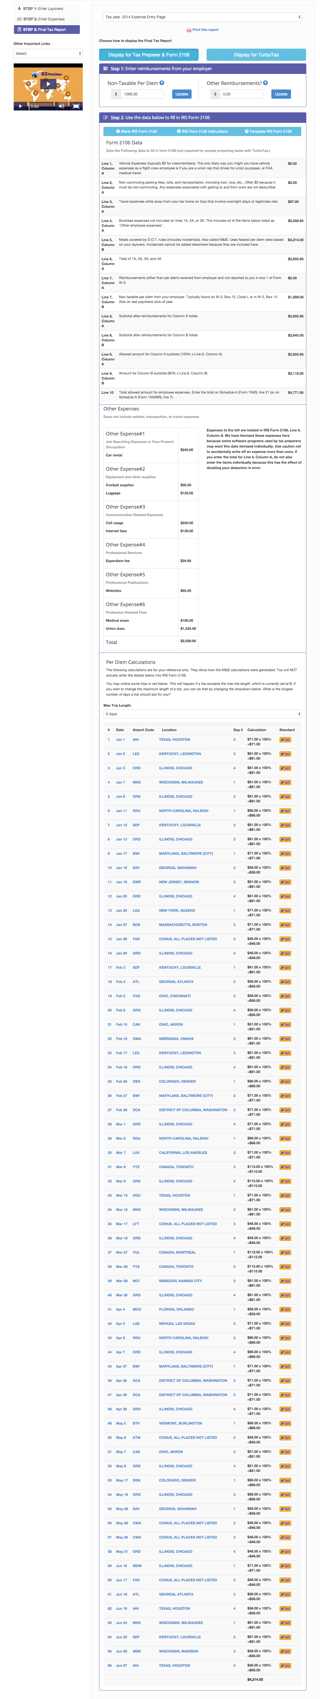Open the Tax year expense entry dropdown
320x1699 pixels.
[x=203, y=17]
